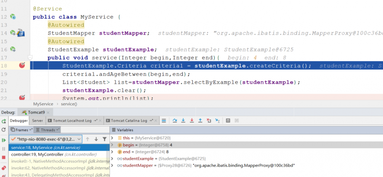Viewport: 383px width, 177px height.
Task: Expand the studentExample variable node
Action: (x=112, y=159)
